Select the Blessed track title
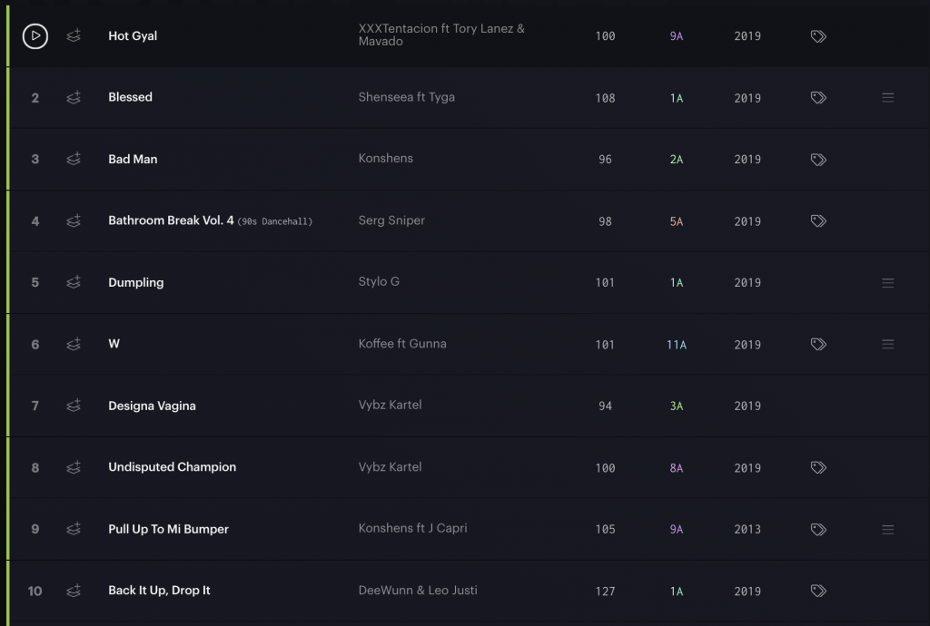The width and height of the screenshot is (930, 626). coord(131,97)
